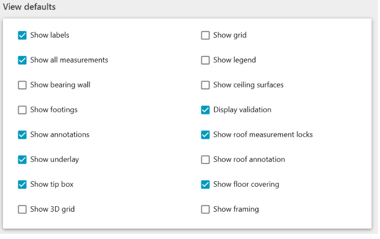Enable Show ceiling surfaces
Image resolution: width=380 pixels, height=239 pixels.
click(x=205, y=85)
